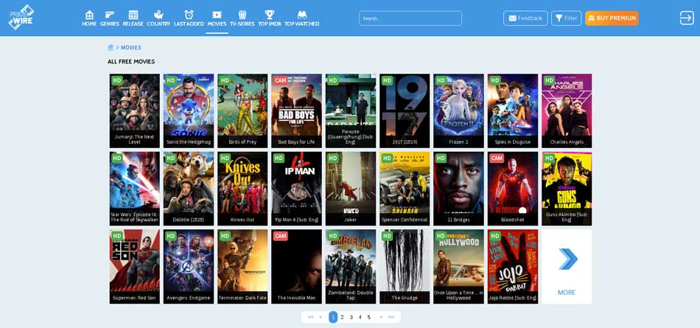Open the Sonic the Hedgehog poster
The image size is (700, 328).
click(x=189, y=111)
